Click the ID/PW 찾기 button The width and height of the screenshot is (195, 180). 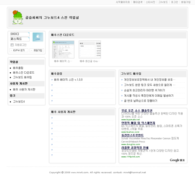[19, 50]
